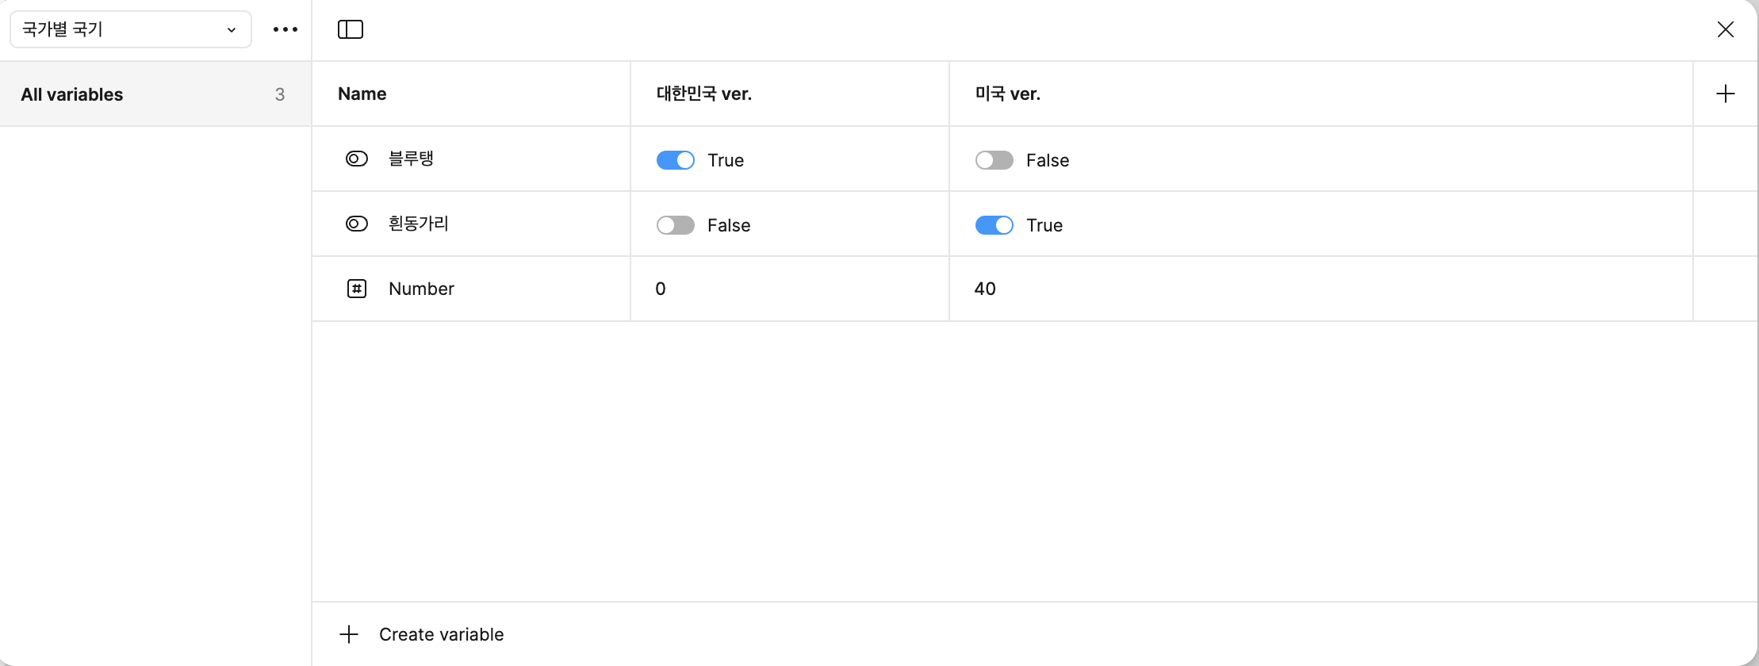Image resolution: width=1759 pixels, height=666 pixels.
Task: Click the number type icon beside Number
Action: pyautogui.click(x=357, y=289)
